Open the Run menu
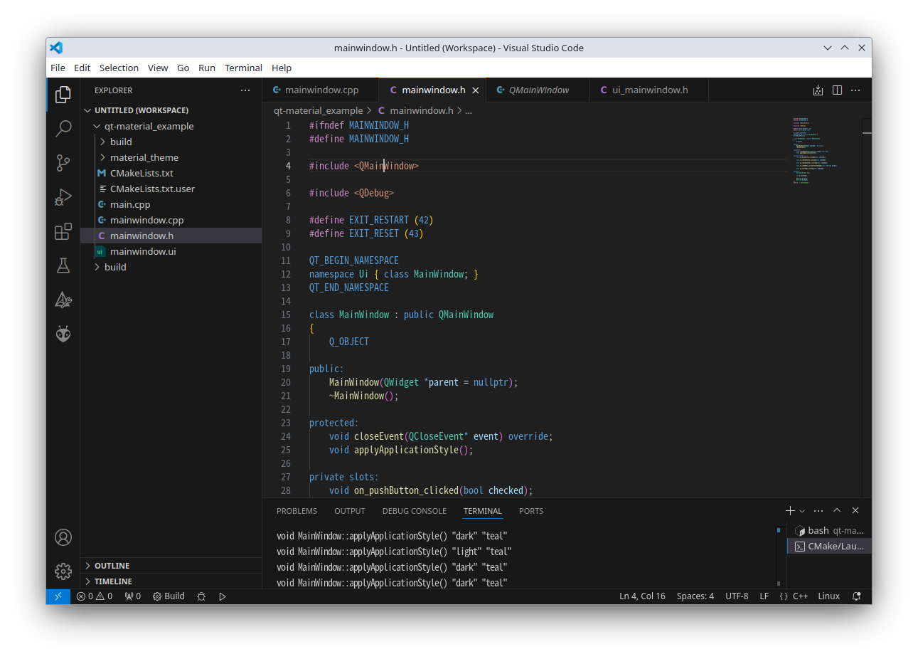The image size is (918, 659). (x=207, y=68)
